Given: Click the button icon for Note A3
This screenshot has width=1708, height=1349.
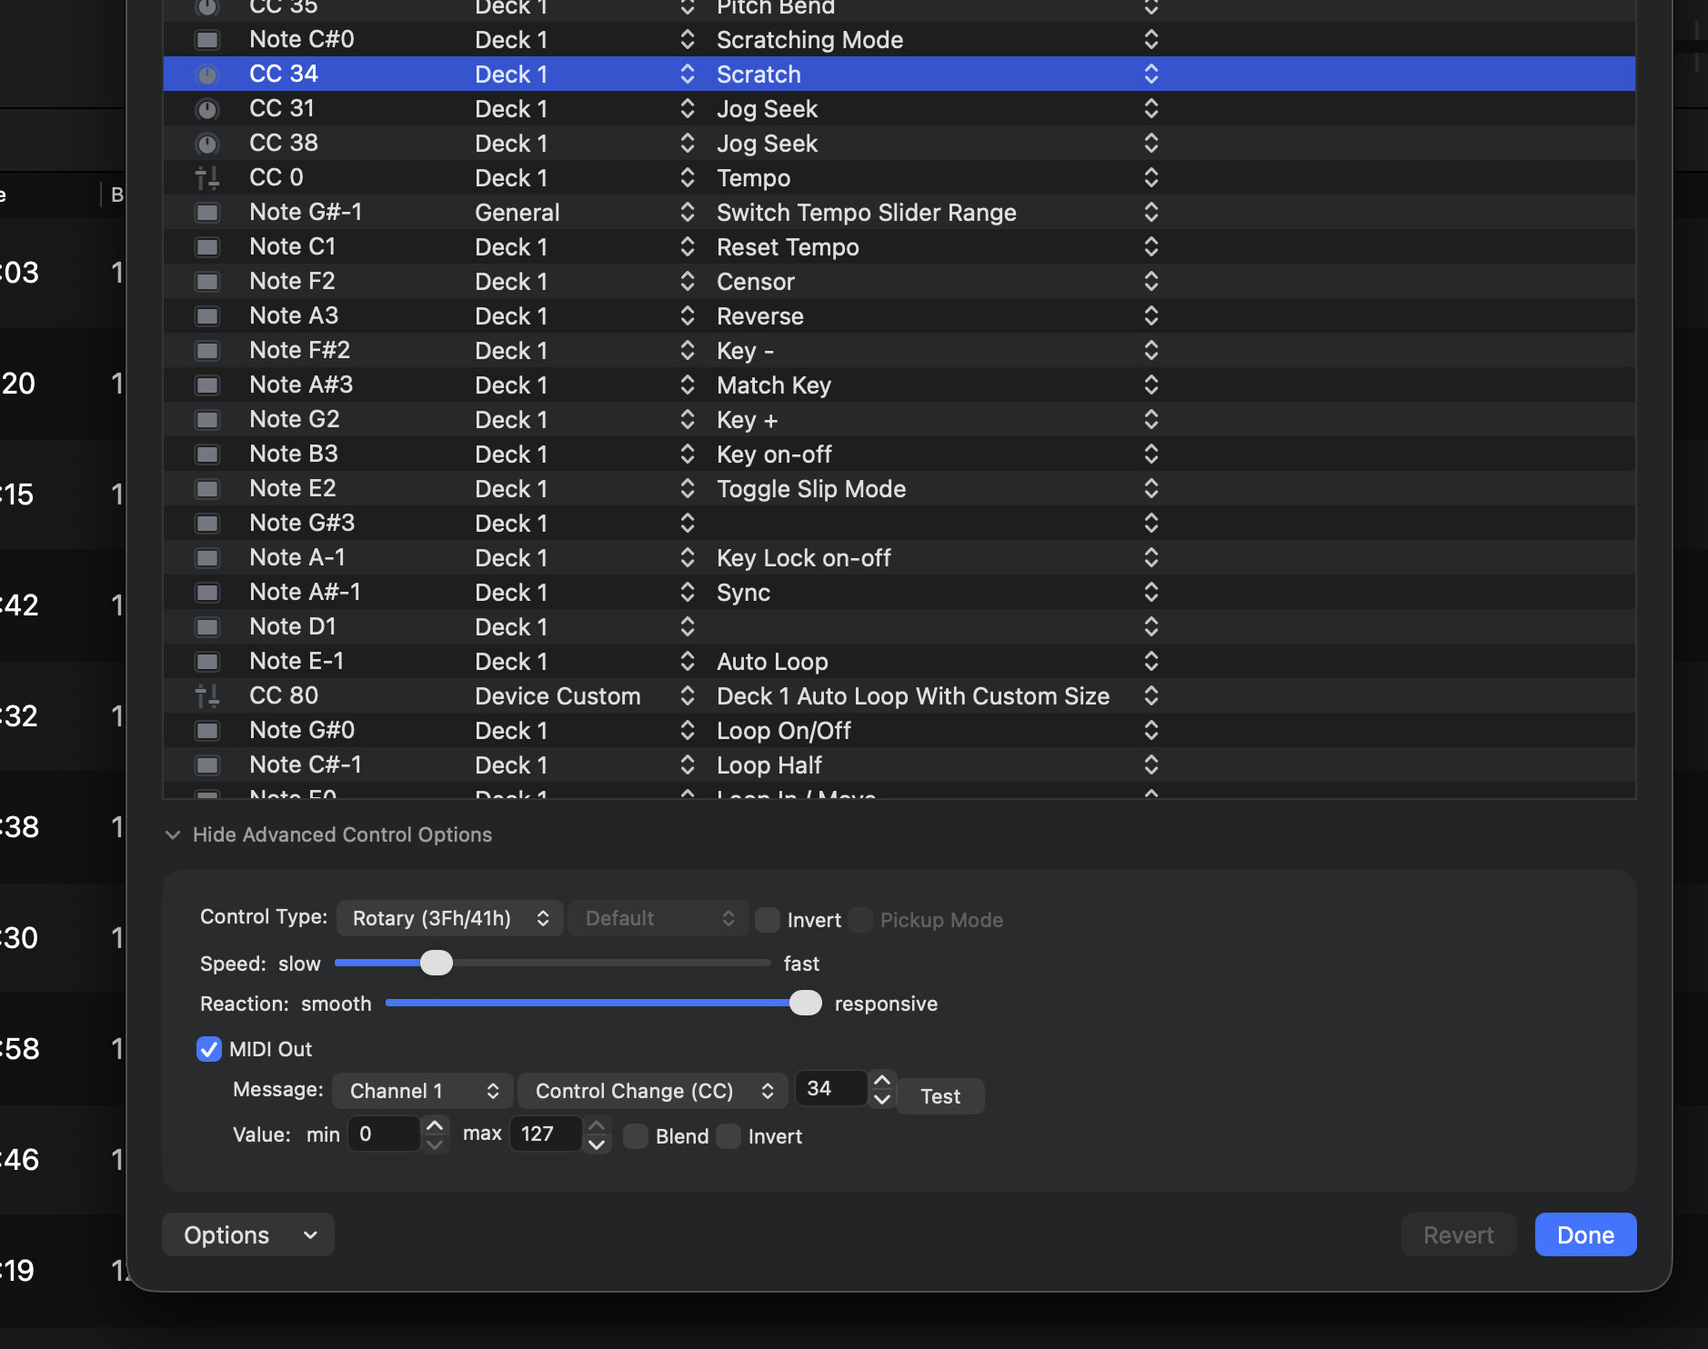Looking at the screenshot, I should [x=207, y=316].
